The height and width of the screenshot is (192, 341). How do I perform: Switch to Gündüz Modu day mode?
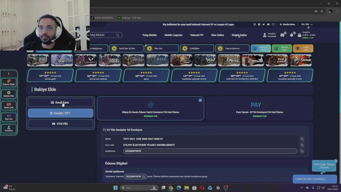point(287,25)
